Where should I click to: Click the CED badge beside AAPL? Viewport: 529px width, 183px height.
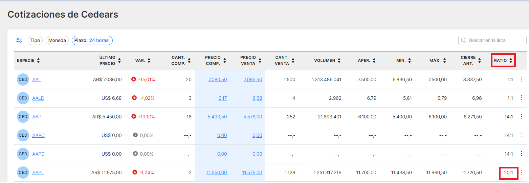click(23, 173)
